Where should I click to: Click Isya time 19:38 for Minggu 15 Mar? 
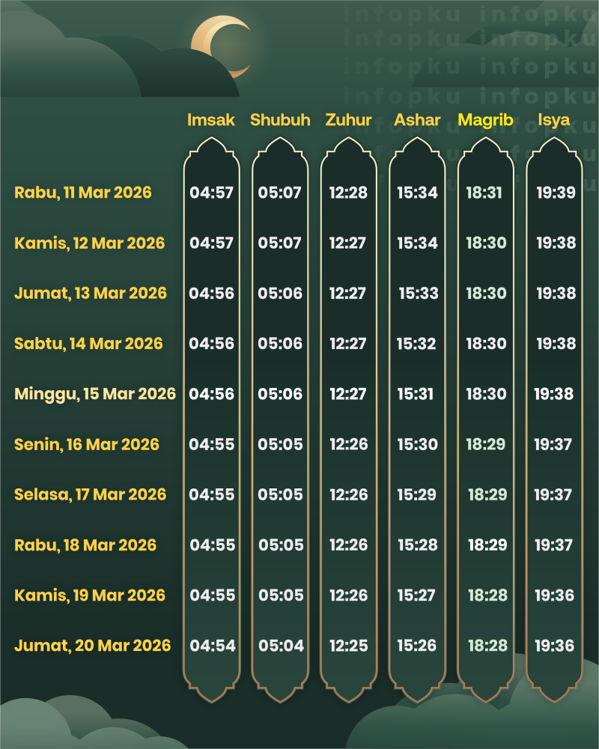coord(553,394)
